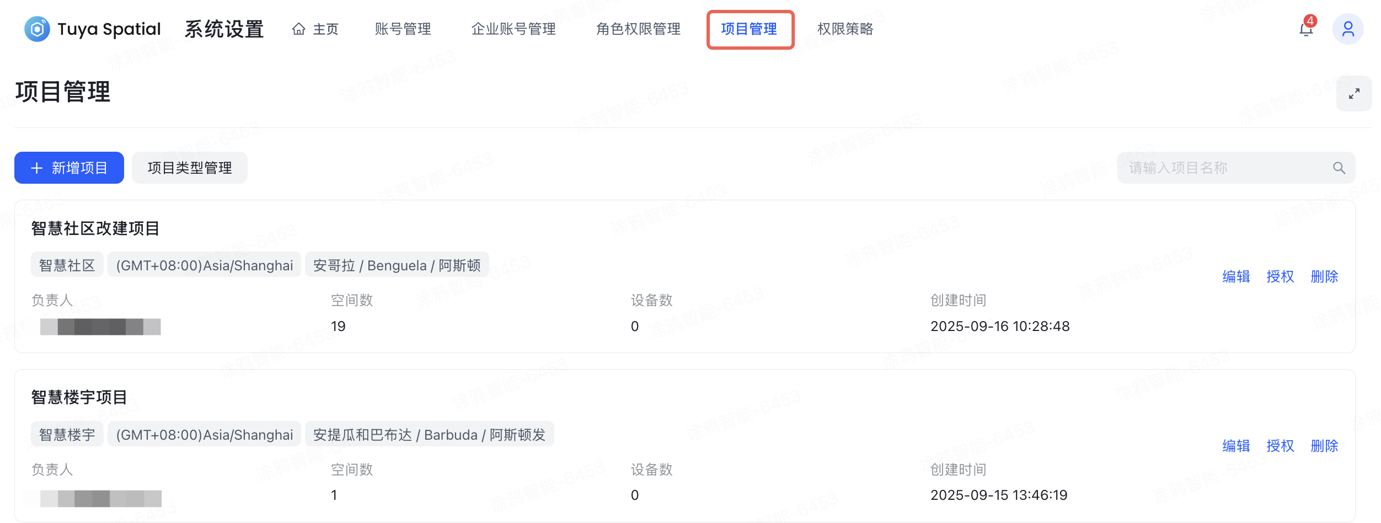This screenshot has width=1381, height=523.
Task: Open 项目类型管理
Action: [x=189, y=167]
